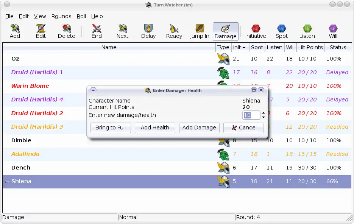Click the Round: 4 status bar entry

click(248, 217)
